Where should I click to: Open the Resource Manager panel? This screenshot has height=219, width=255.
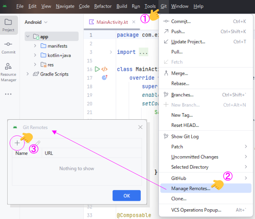click(8, 71)
